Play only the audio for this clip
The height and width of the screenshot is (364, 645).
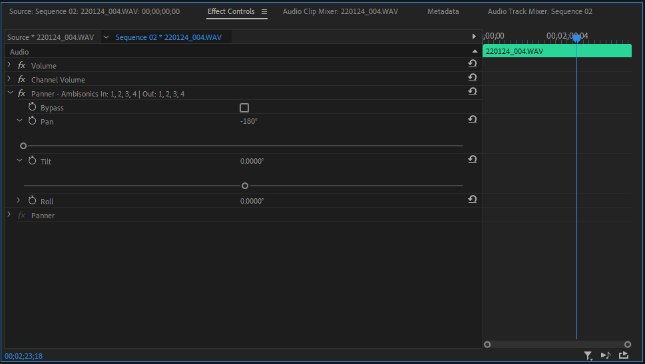click(x=606, y=355)
